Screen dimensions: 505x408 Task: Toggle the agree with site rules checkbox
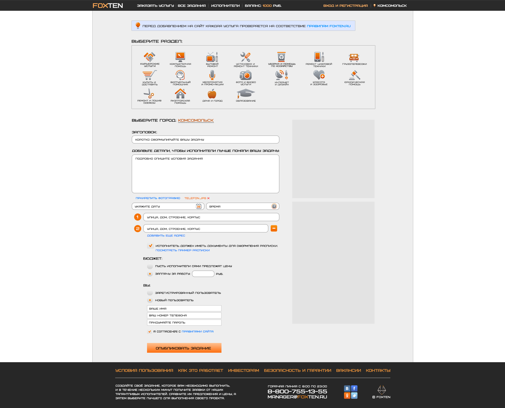(149, 332)
